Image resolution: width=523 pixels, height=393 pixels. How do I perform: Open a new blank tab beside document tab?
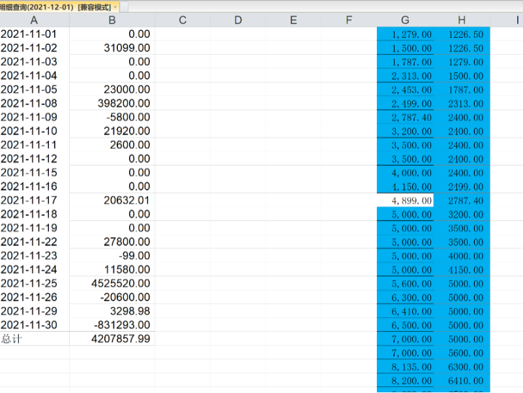(125, 7)
